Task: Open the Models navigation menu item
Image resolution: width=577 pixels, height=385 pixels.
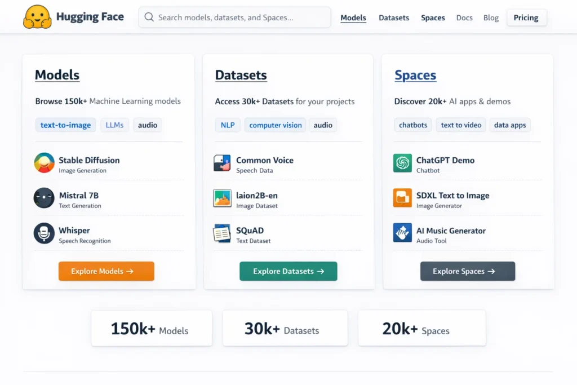Action: pyautogui.click(x=353, y=17)
